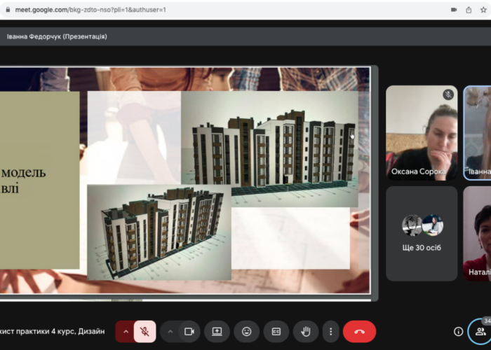Open more options three-dot menu
491x350 pixels.
[x=330, y=331]
